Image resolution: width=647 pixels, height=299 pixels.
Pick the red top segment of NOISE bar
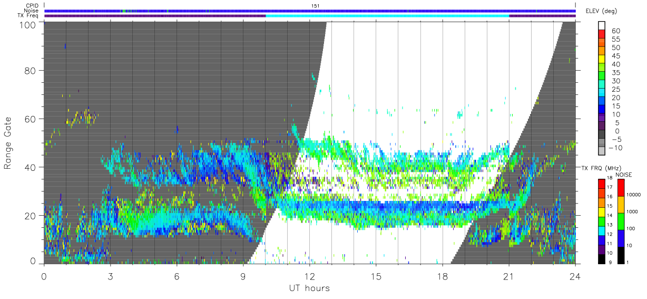click(621, 188)
